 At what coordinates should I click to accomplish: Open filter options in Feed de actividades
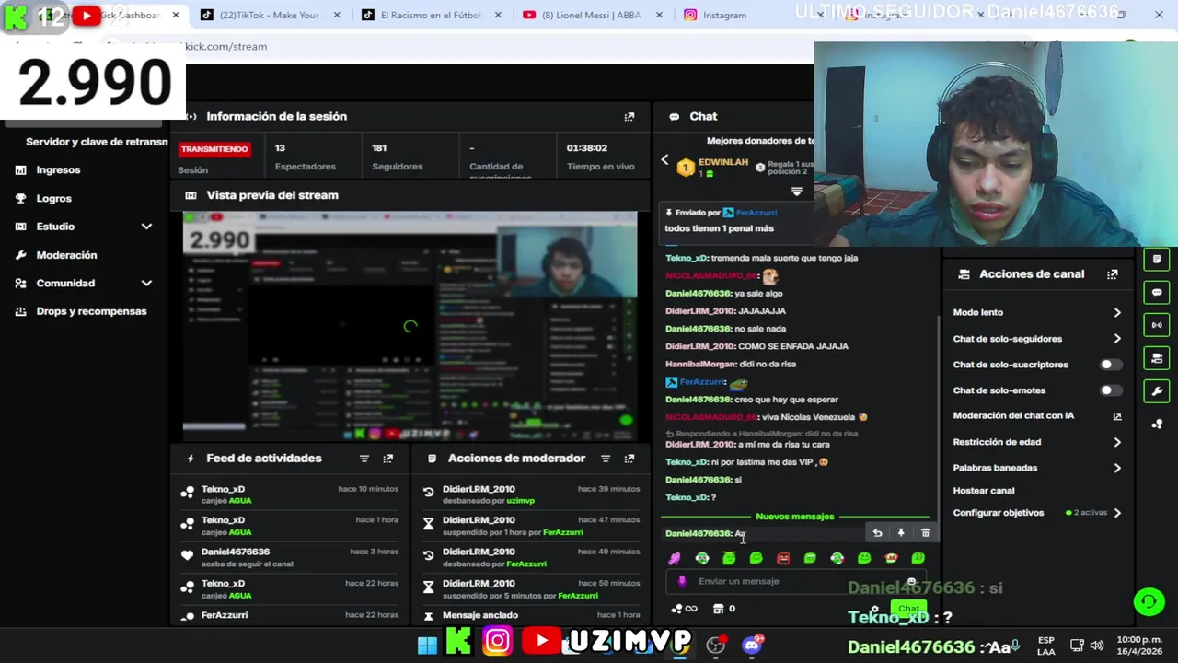(x=364, y=459)
